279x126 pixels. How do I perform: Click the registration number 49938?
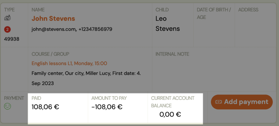pyautogui.click(x=12, y=39)
